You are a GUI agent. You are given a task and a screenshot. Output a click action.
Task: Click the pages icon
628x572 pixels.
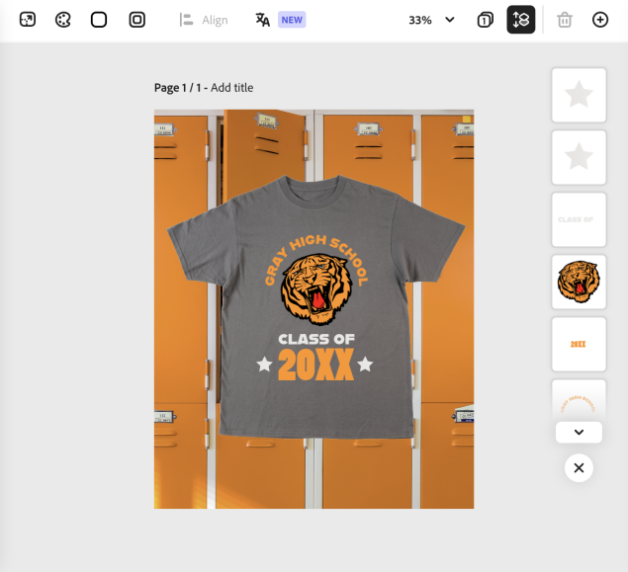[x=485, y=20]
